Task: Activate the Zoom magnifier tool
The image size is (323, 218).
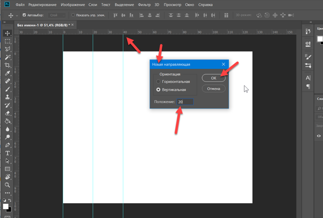Action: coord(7,185)
